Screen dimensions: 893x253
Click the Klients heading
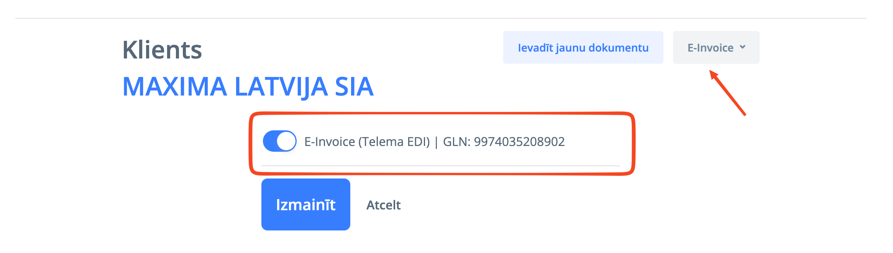pos(162,50)
